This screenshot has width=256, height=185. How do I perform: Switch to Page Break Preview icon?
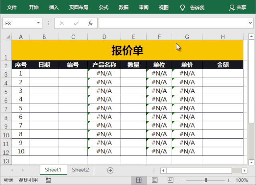pyautogui.click(x=170, y=180)
